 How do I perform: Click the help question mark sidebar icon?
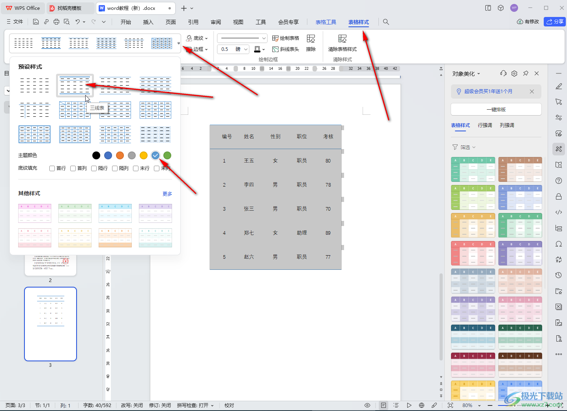tap(559, 181)
